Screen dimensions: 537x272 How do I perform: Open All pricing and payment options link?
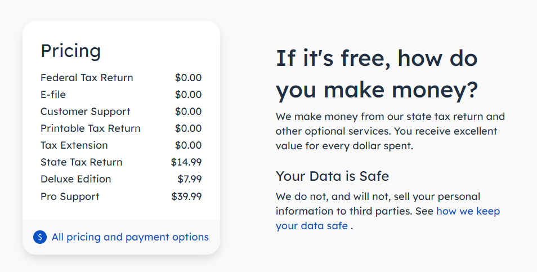pyautogui.click(x=130, y=237)
